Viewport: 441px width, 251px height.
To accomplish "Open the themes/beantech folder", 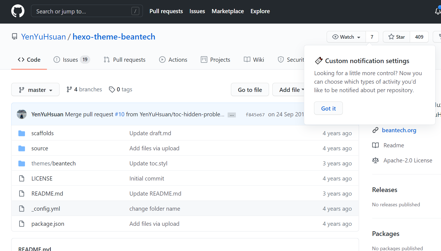I will [53, 163].
